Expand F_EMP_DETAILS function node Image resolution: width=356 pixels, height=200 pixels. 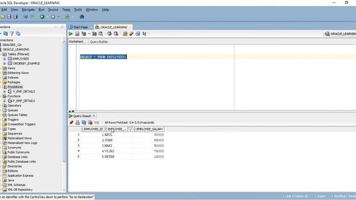click(x=4, y=101)
